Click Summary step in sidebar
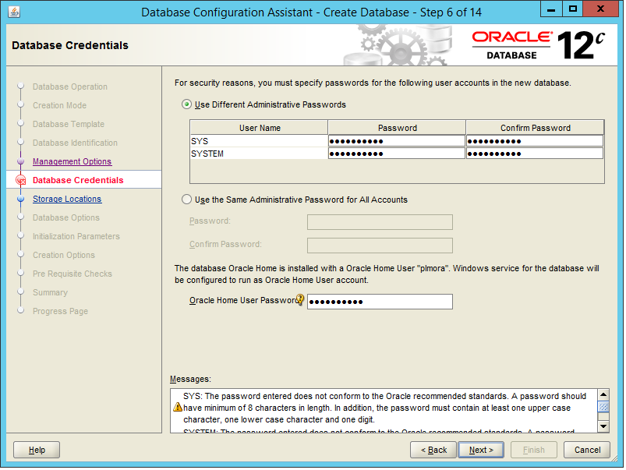626x470 pixels. click(x=50, y=292)
